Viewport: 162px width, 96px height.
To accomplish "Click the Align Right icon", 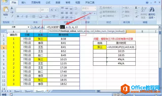I will pos(71,13).
